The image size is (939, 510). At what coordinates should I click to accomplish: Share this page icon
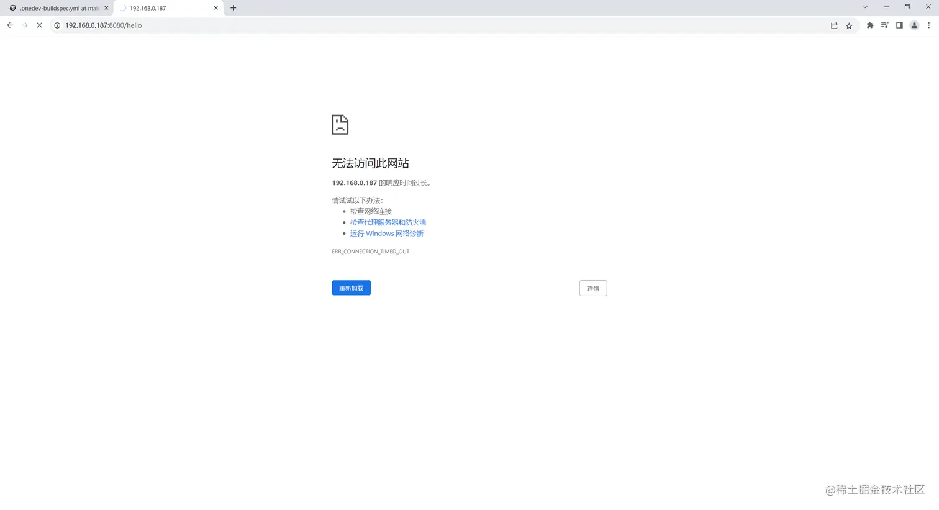834,25
